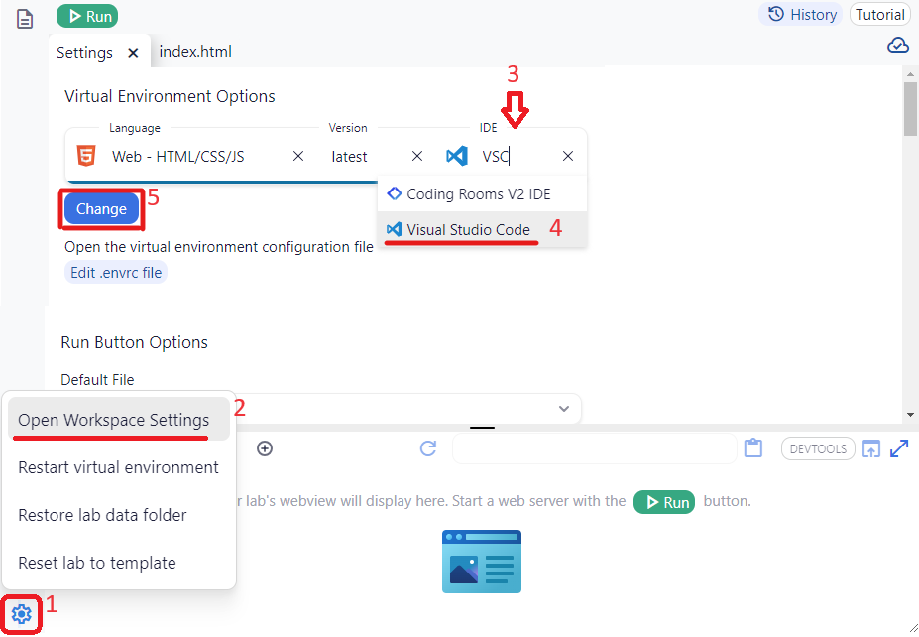
Task: Open the file explorer document icon
Action: [x=24, y=18]
